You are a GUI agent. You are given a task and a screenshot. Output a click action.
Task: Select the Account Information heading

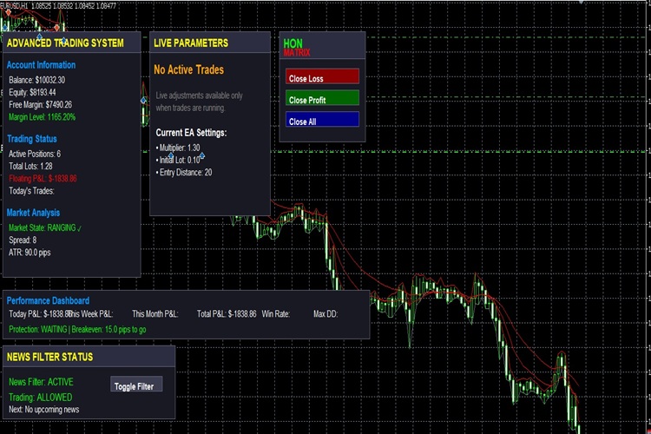(x=41, y=65)
